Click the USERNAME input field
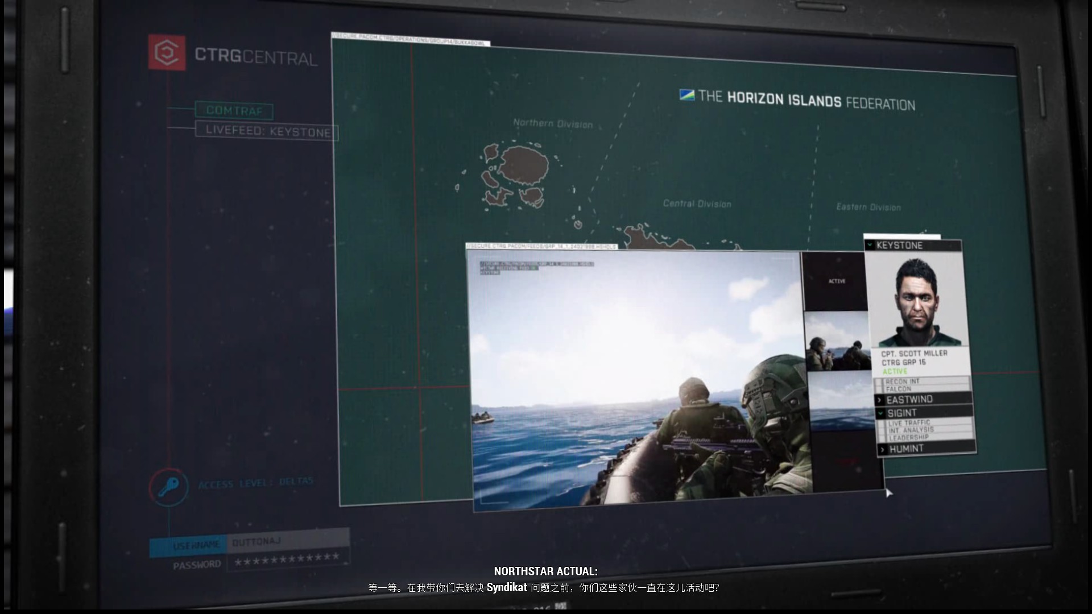The image size is (1092, 614). click(288, 541)
